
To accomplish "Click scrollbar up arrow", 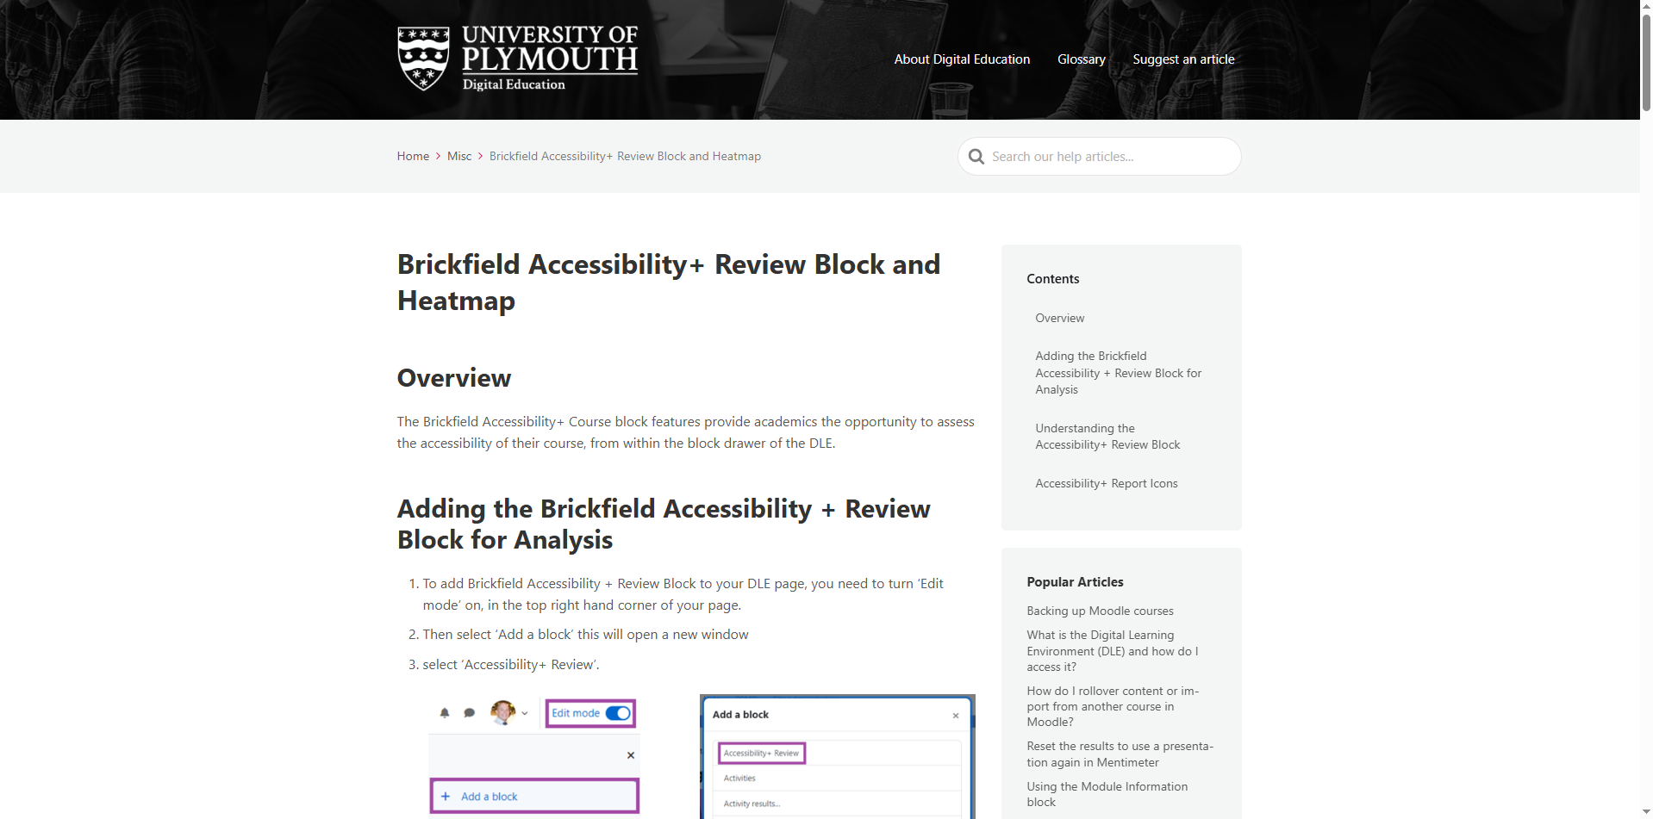I will tap(1646, 6).
